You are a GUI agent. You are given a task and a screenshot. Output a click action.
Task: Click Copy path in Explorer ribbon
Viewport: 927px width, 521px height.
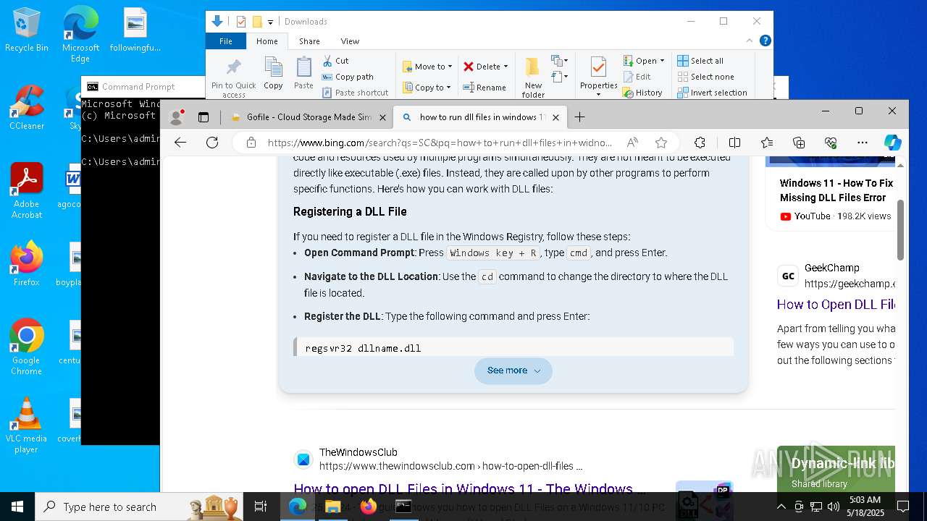348,77
